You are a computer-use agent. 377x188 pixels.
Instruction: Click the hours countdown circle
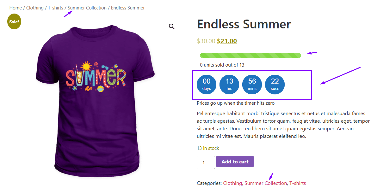click(x=229, y=85)
